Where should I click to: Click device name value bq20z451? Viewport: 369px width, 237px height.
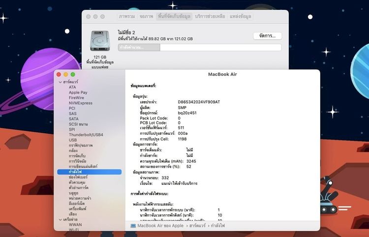click(x=187, y=113)
